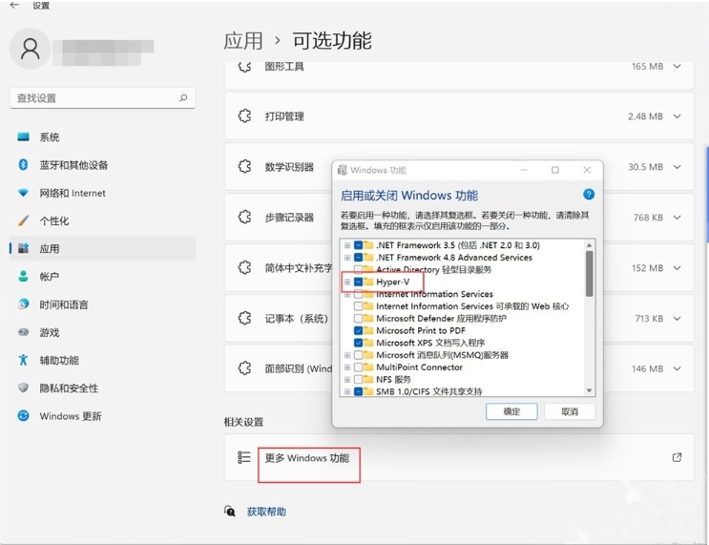
Task: Expand the 图形工具 row chevron
Action: (x=677, y=66)
